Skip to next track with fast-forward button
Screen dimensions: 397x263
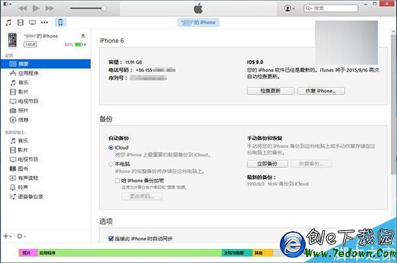[50, 9]
